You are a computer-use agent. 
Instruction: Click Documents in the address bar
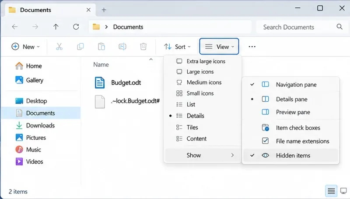pyautogui.click(x=128, y=27)
